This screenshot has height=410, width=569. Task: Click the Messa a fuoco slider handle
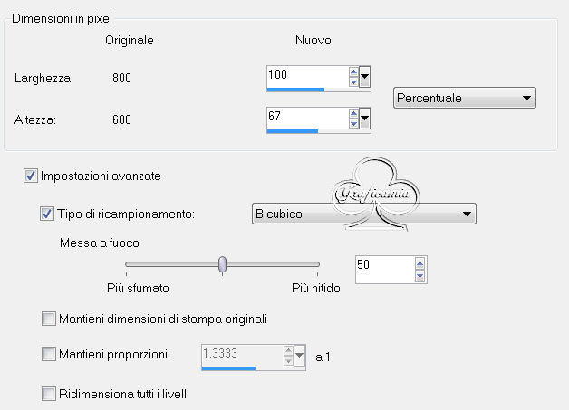[223, 264]
